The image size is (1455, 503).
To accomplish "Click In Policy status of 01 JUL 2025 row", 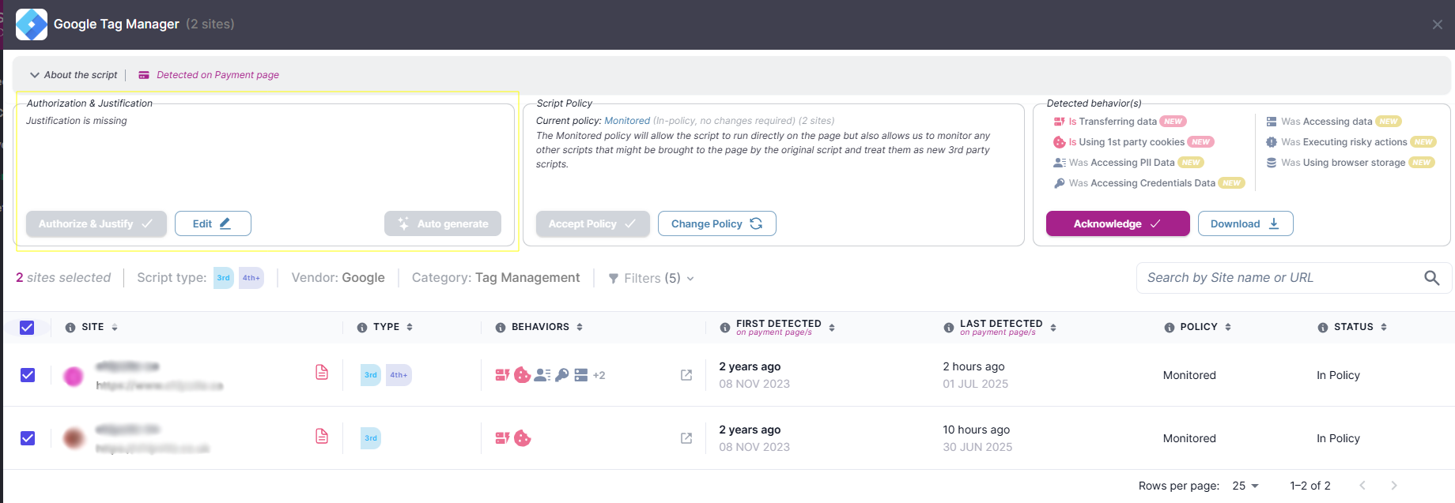I will pos(1338,375).
